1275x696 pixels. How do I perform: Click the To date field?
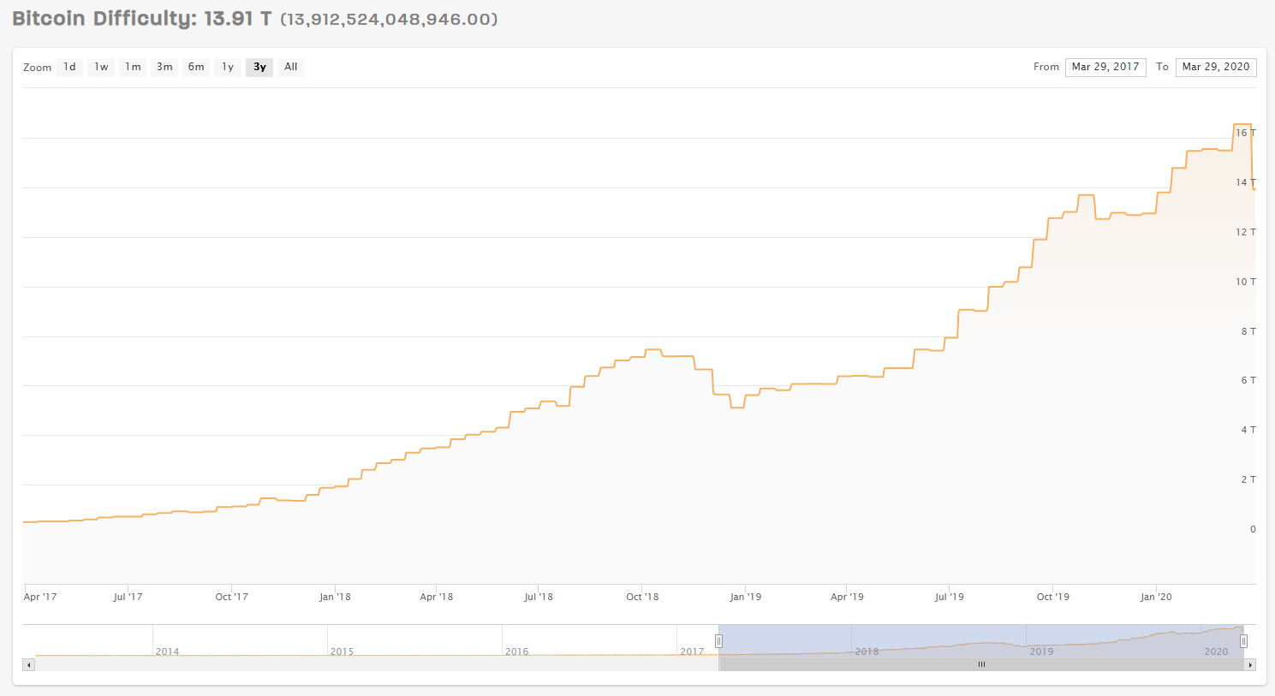point(1215,67)
